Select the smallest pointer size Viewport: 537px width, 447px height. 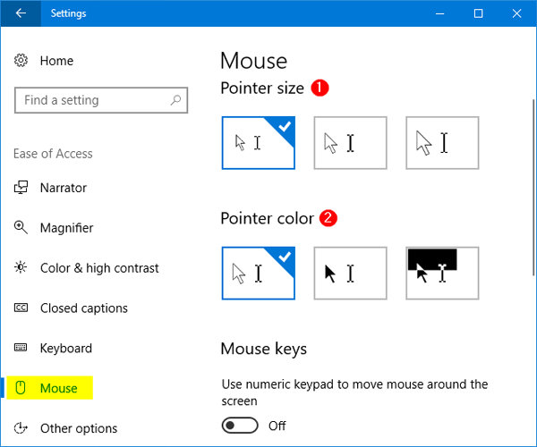pos(259,143)
